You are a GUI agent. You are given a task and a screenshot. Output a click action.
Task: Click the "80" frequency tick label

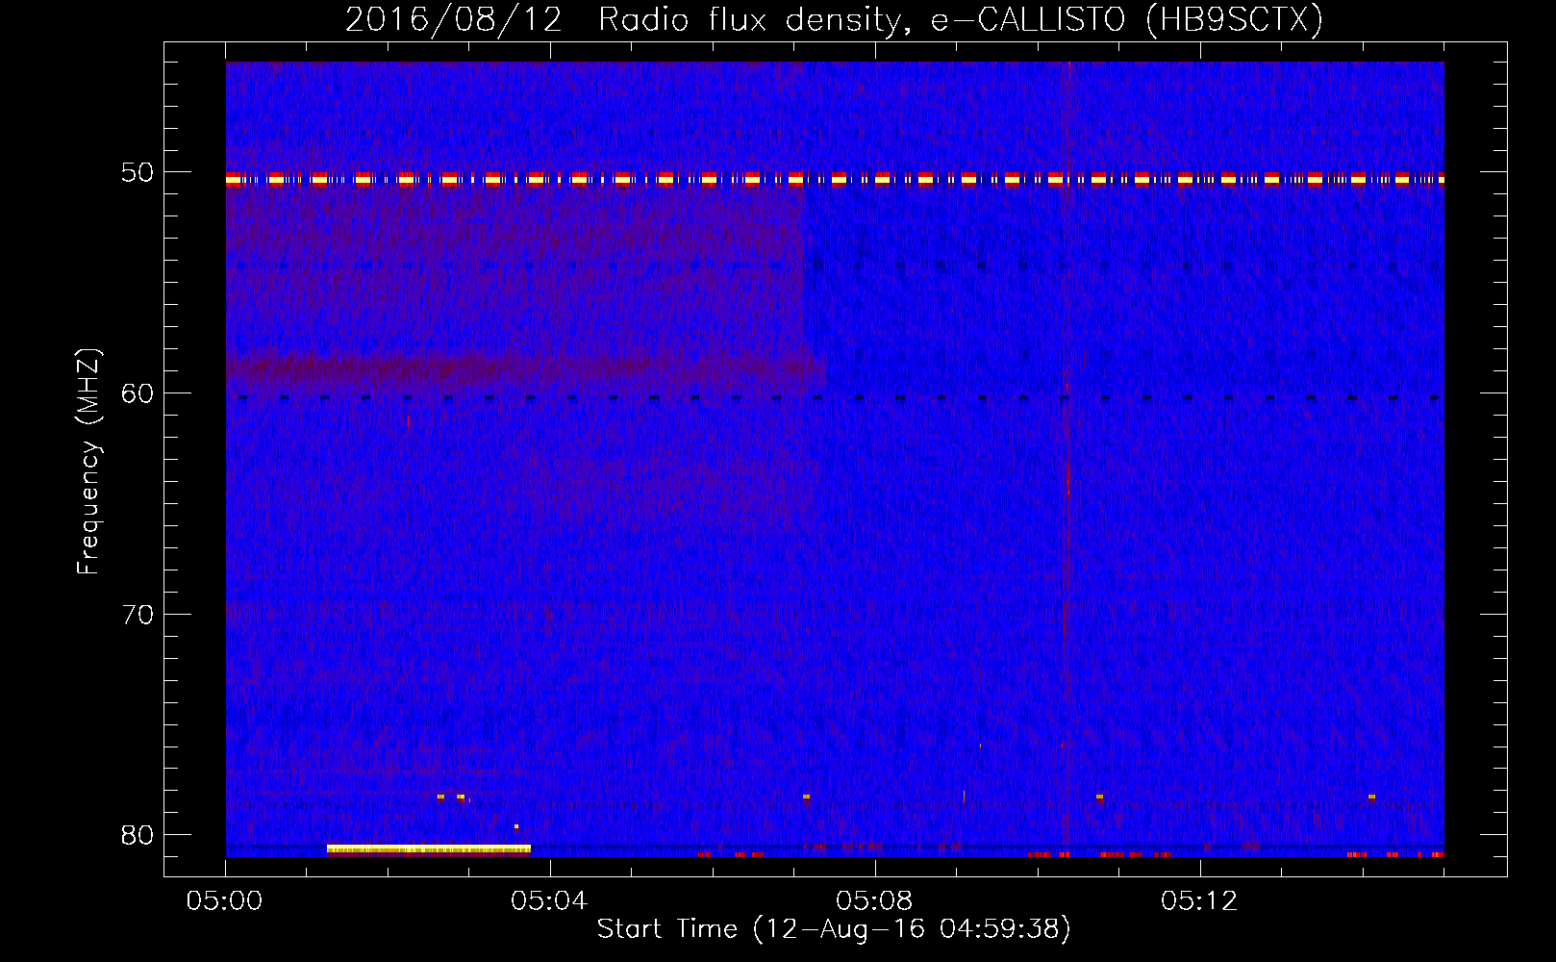coord(138,835)
